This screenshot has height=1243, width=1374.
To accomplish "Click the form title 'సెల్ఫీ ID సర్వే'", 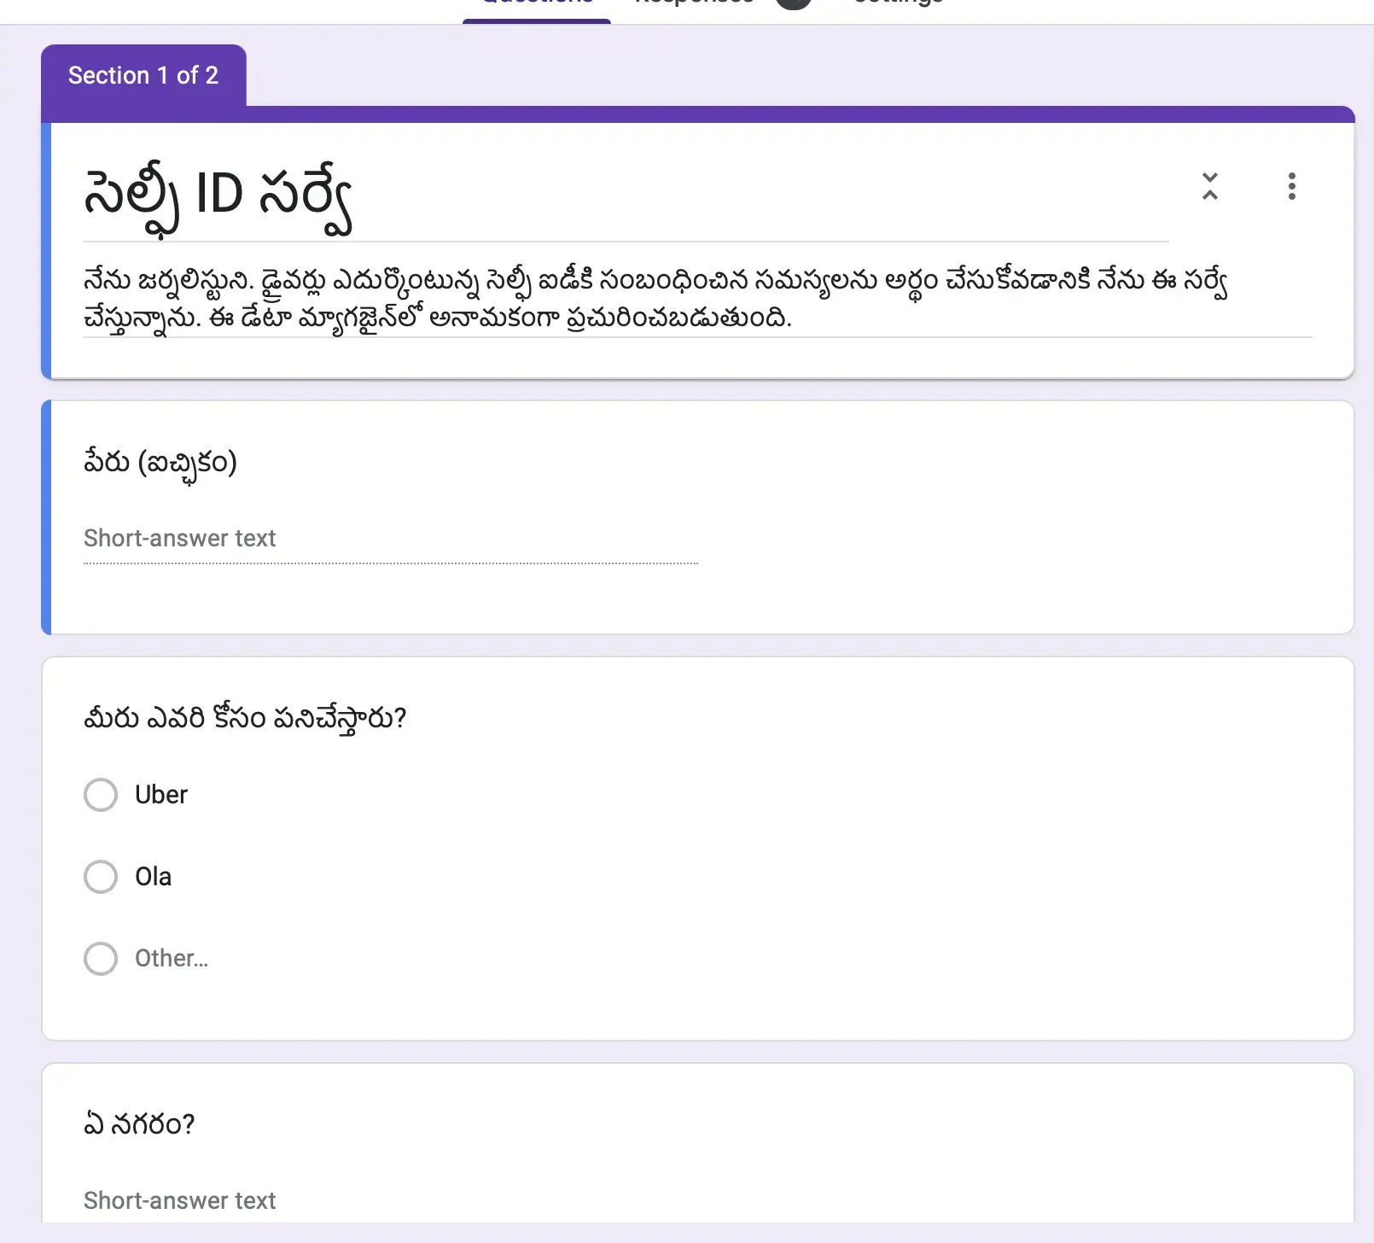I will [x=218, y=198].
